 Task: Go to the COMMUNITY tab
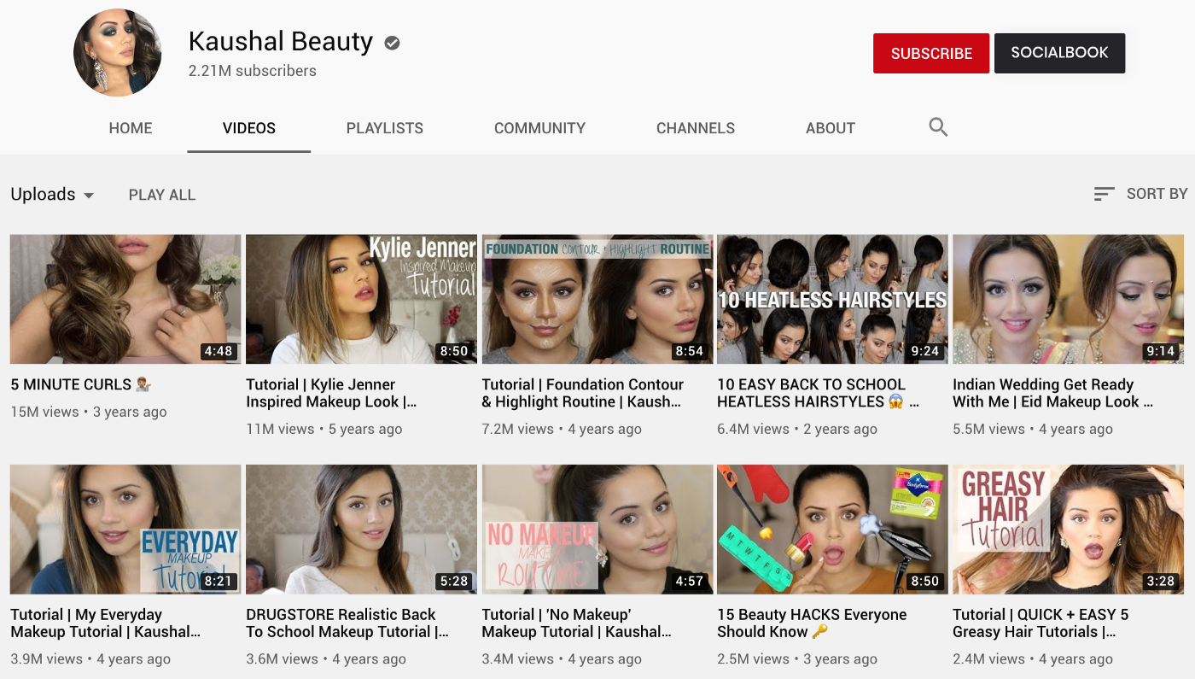coord(539,128)
